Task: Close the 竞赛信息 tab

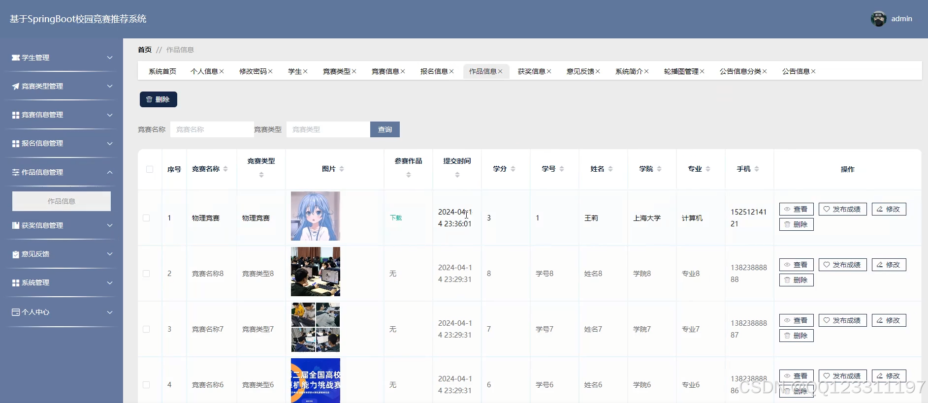Action: pyautogui.click(x=403, y=71)
